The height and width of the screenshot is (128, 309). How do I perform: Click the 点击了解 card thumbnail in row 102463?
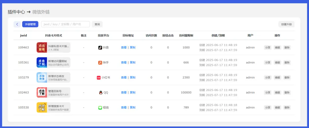click(42, 92)
